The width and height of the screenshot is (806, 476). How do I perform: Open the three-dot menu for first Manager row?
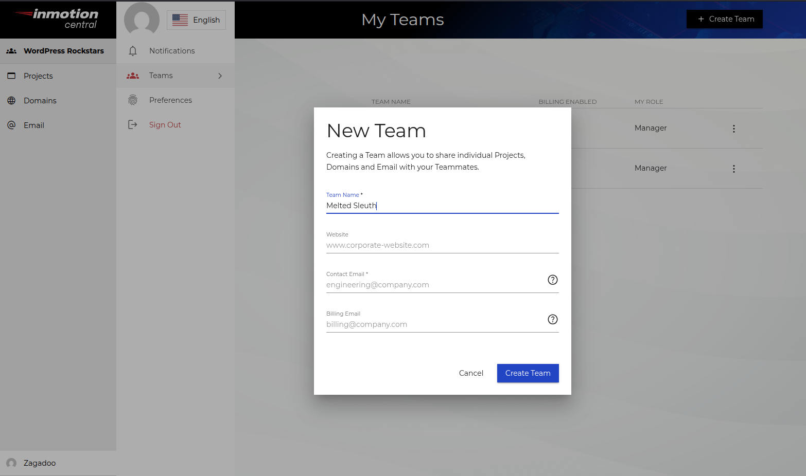pos(733,129)
